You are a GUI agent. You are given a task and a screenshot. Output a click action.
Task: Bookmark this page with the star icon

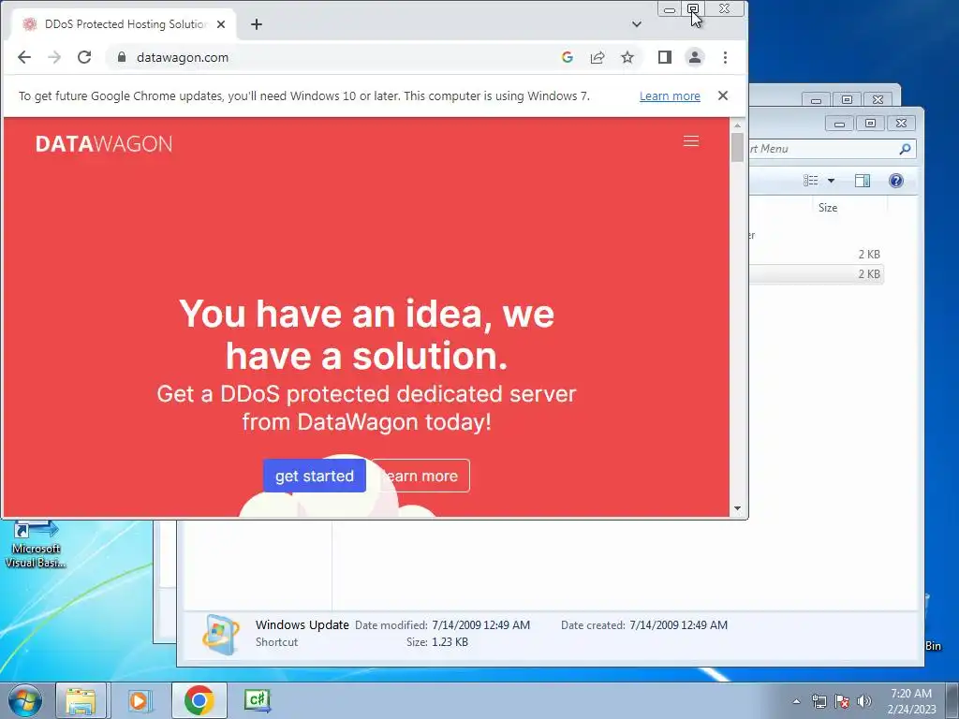tap(627, 57)
